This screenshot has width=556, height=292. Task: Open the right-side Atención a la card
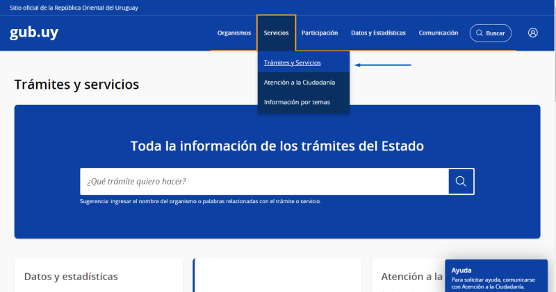click(411, 276)
